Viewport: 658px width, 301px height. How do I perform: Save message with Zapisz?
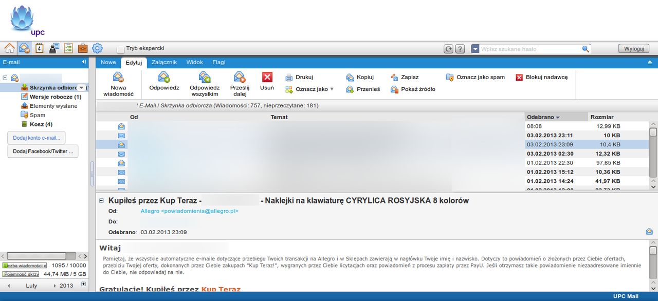pyautogui.click(x=405, y=77)
